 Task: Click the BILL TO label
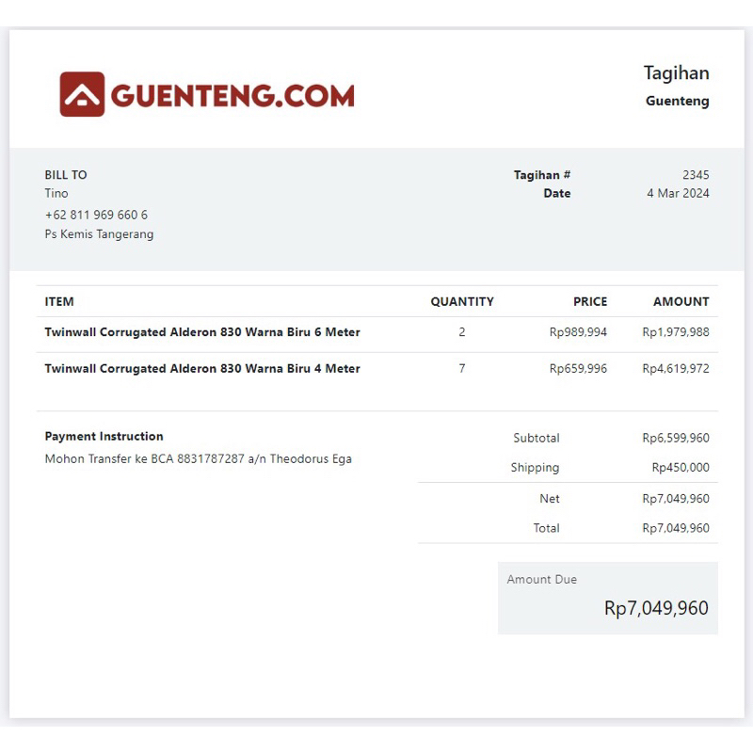[x=66, y=175]
